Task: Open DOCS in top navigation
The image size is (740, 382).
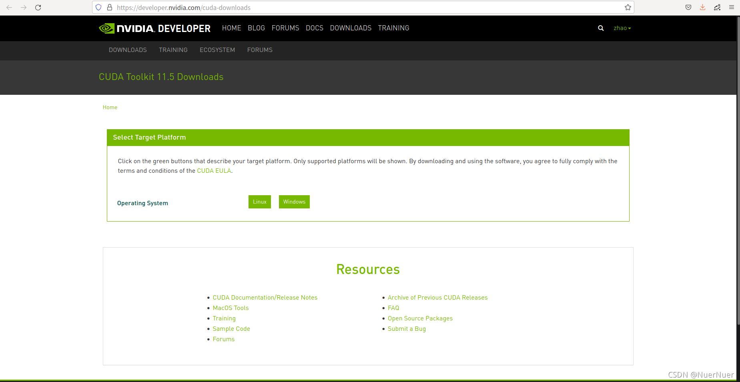Action: tap(315, 28)
